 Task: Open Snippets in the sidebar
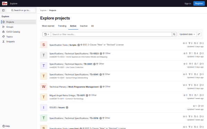(19, 42)
